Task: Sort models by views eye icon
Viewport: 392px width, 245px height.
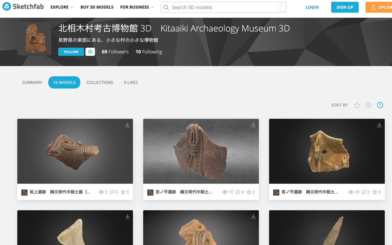Action: pos(368,105)
